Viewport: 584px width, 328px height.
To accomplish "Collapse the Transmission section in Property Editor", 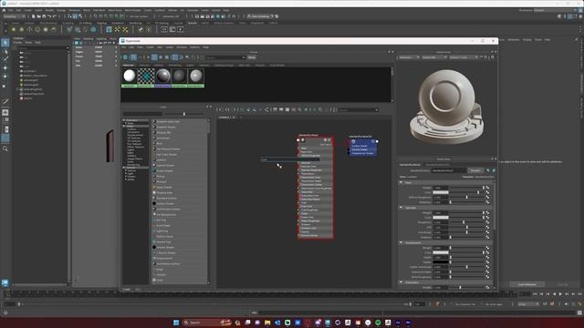I will pyautogui.click(x=401, y=242).
